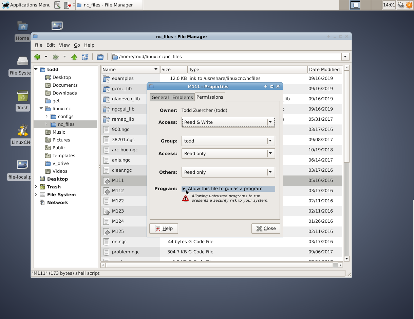Screen dimensions: 414x319
Task: Click the location path input field
Action: (x=226, y=57)
